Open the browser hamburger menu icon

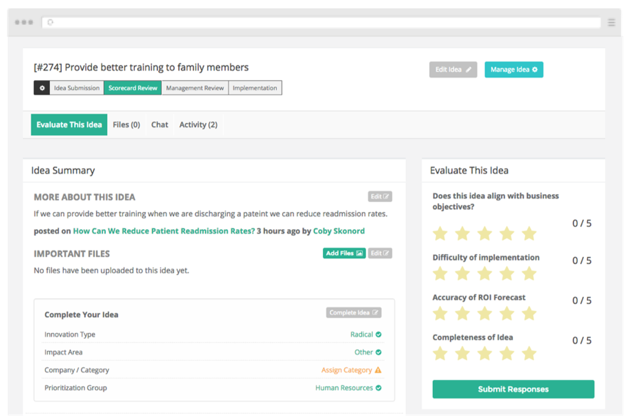pyautogui.click(x=611, y=23)
